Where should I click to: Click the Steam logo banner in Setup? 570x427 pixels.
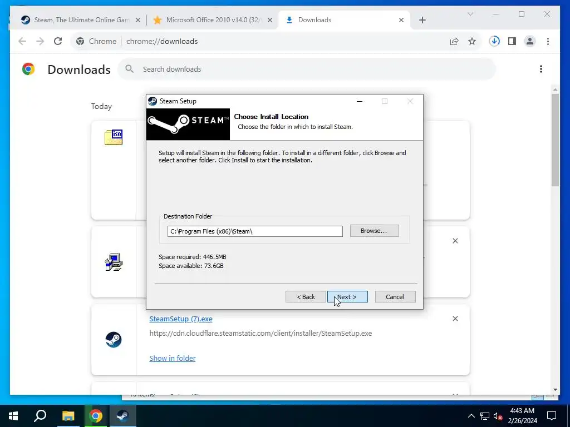pyautogui.click(x=188, y=124)
